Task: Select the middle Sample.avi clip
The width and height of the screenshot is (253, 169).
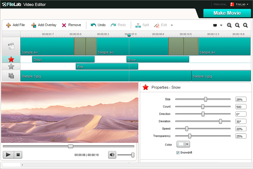Action: pos(132,46)
